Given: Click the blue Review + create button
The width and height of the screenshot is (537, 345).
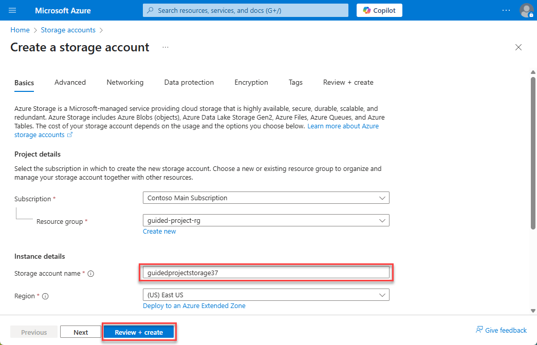Looking at the screenshot, I should [x=139, y=332].
